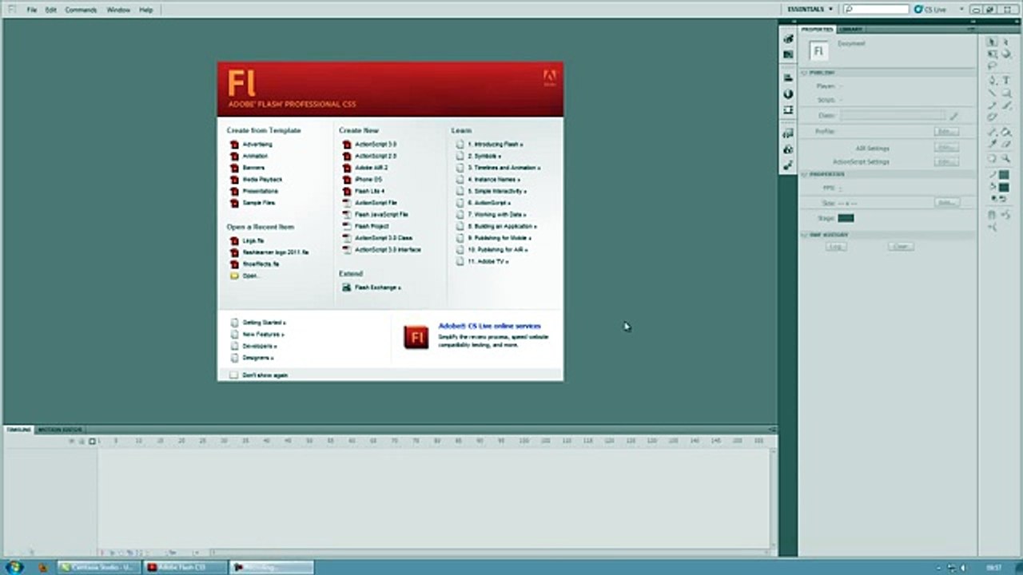Select the Eraser tool

(1005, 145)
